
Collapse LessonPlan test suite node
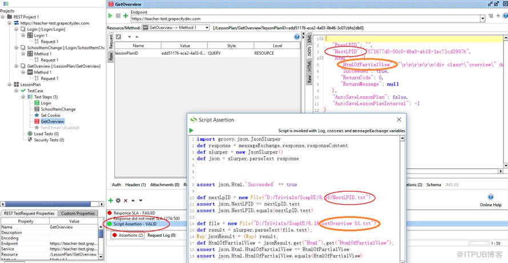(10, 84)
